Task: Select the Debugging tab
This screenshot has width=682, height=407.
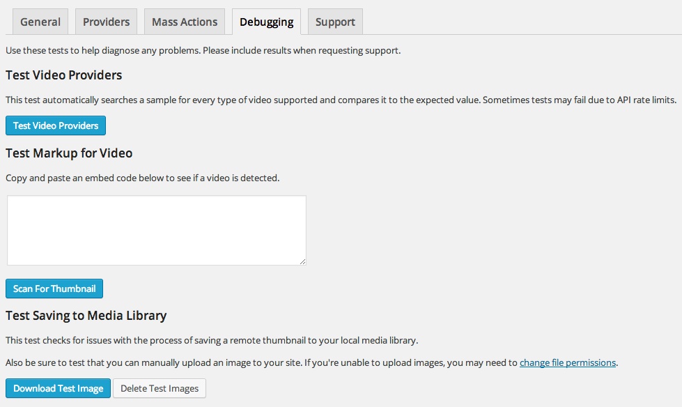Action: 266,22
